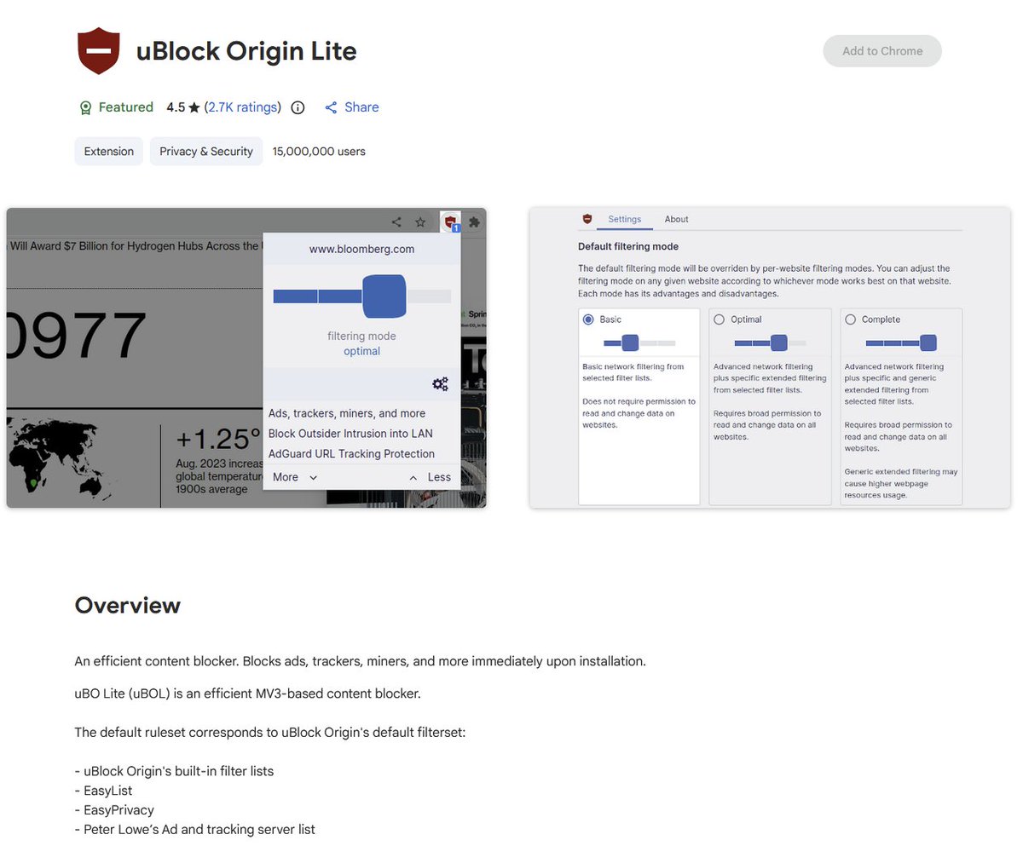Screen dimensions: 1023x846
Task: Click the Basic mode slider preview
Action: pyautogui.click(x=639, y=342)
